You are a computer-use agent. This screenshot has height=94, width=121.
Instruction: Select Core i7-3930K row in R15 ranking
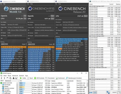coord(41,51)
